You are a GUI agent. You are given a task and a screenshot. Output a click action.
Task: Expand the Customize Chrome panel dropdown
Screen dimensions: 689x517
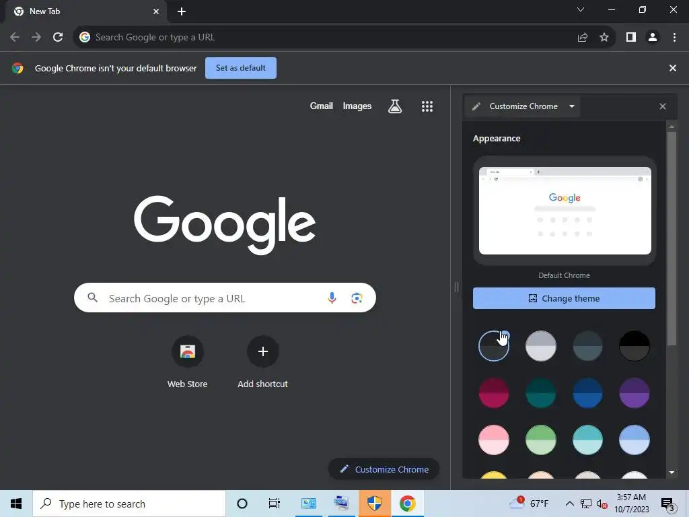[x=572, y=106]
